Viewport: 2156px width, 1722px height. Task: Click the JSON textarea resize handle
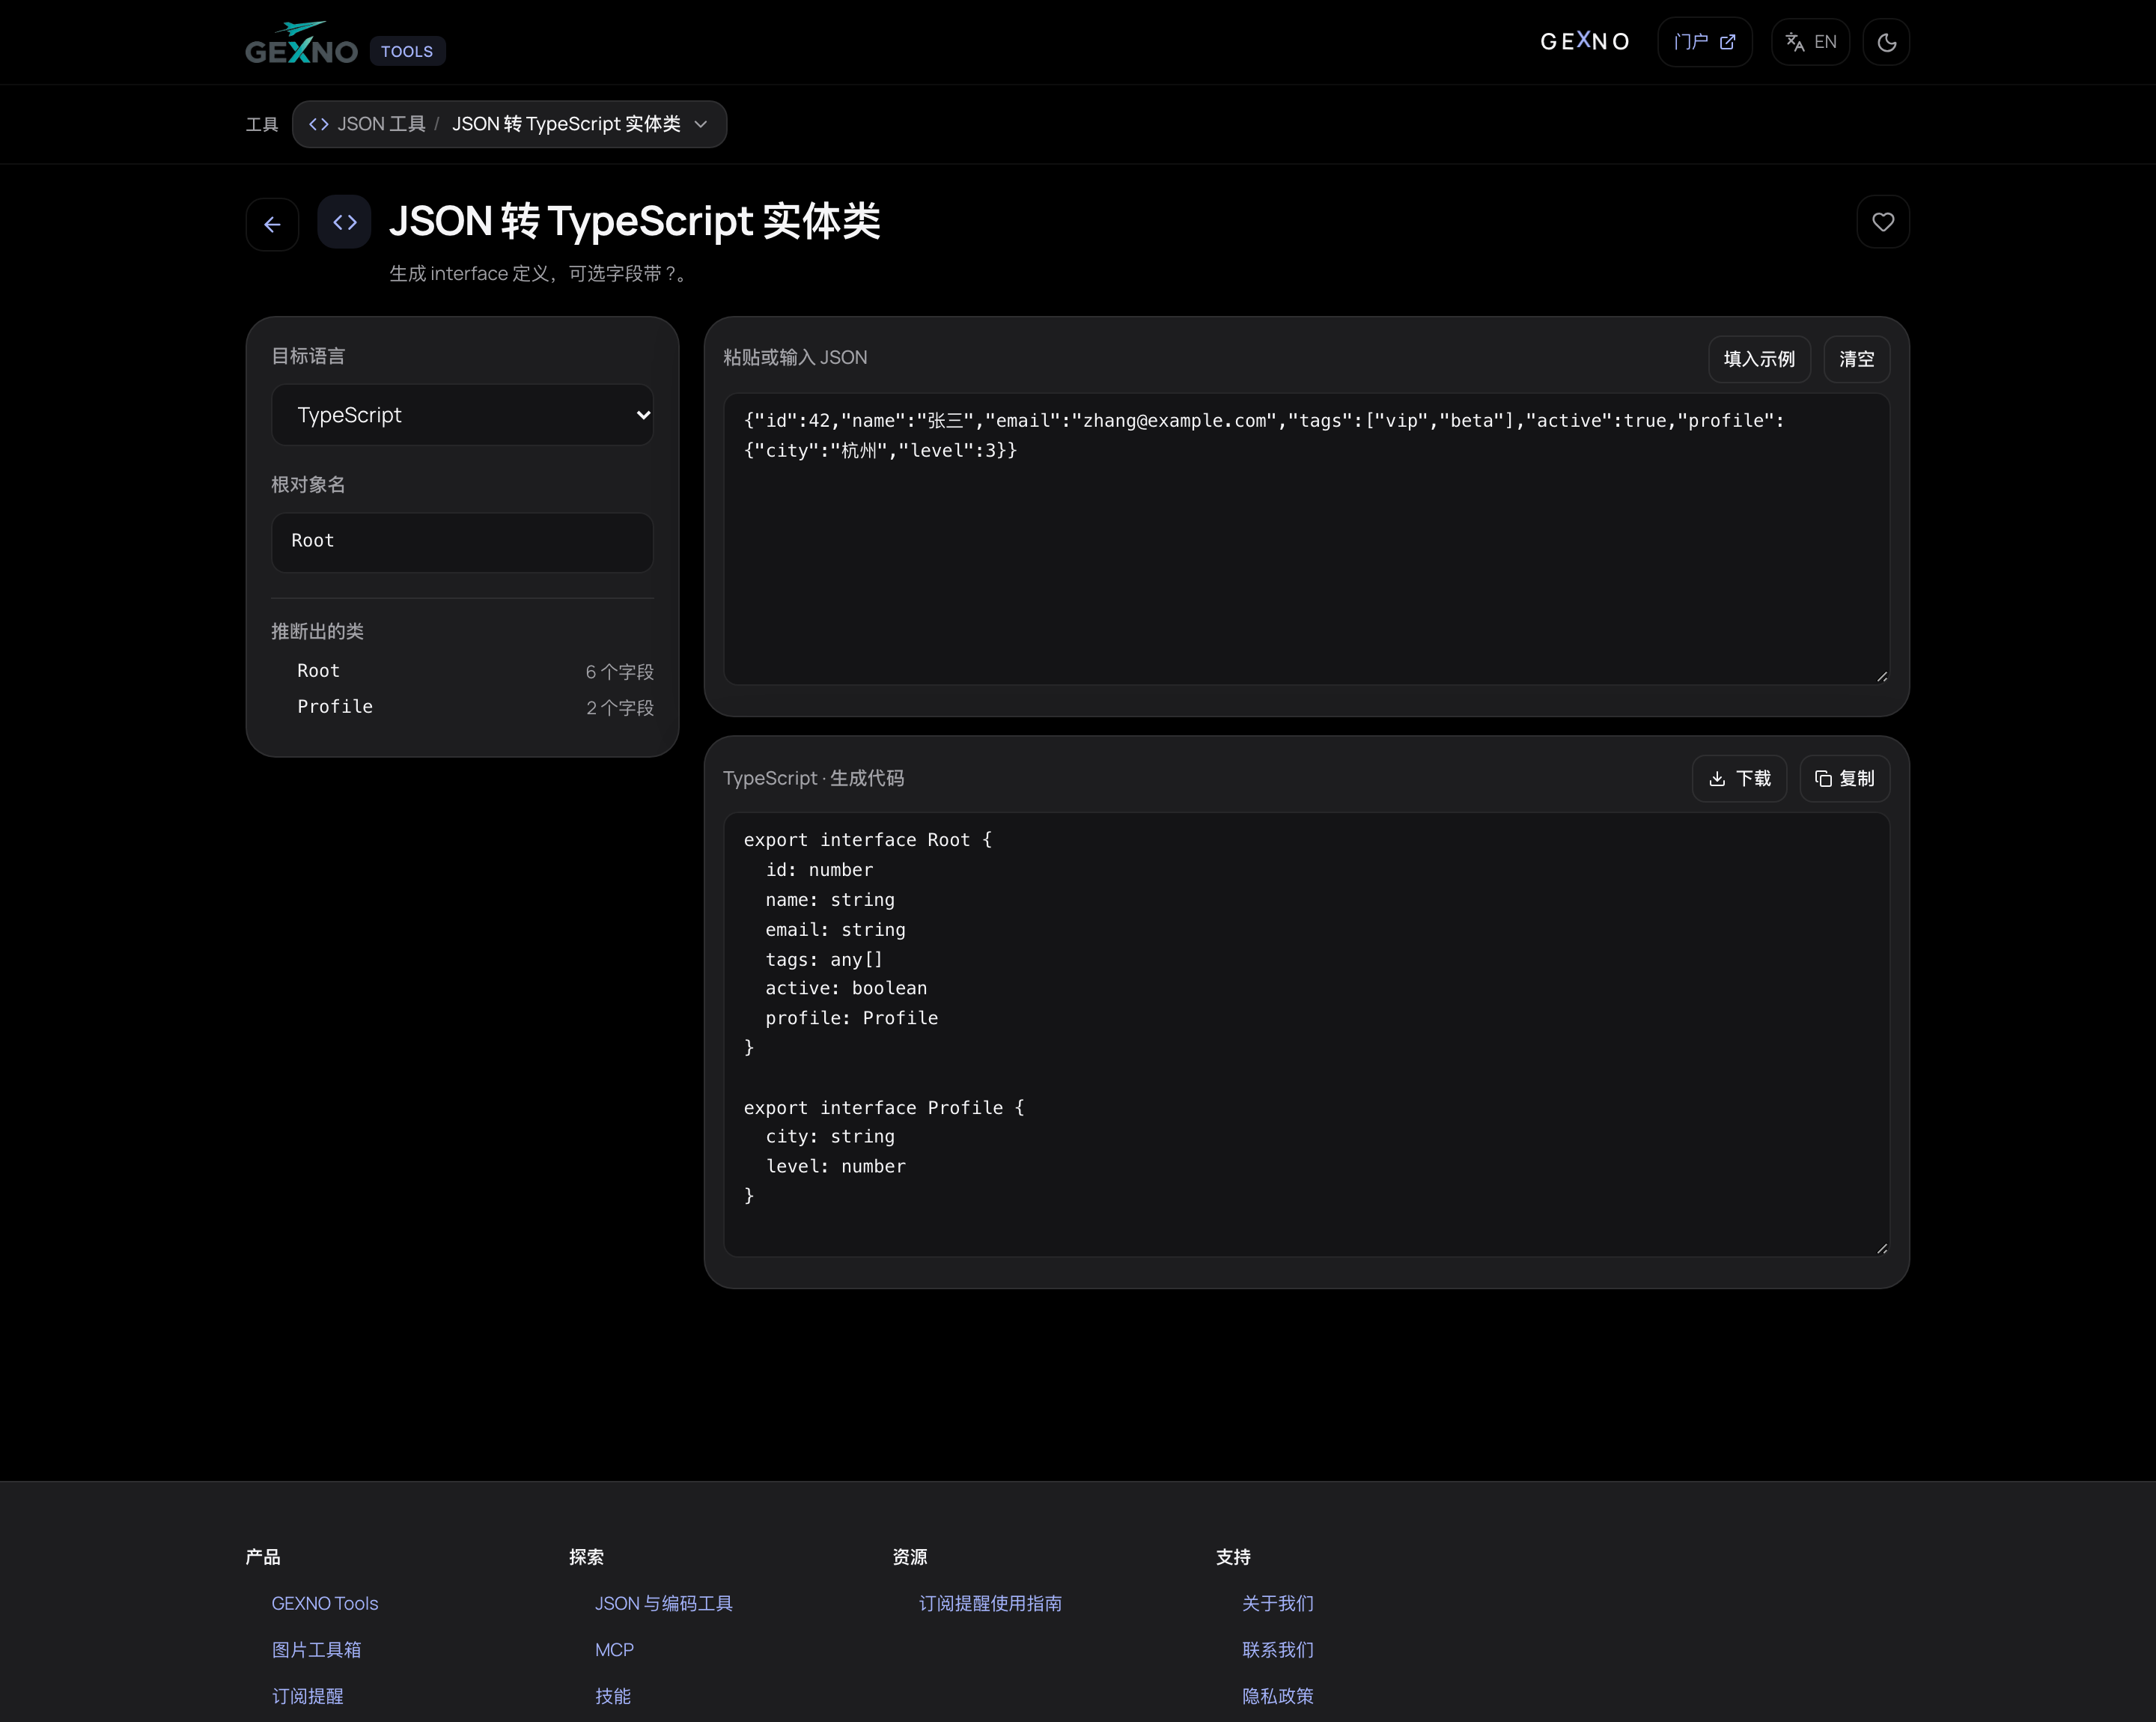tap(1881, 676)
